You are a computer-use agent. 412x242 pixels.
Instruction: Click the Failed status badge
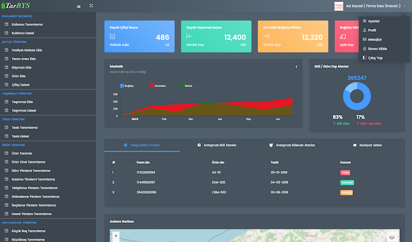tap(345, 173)
